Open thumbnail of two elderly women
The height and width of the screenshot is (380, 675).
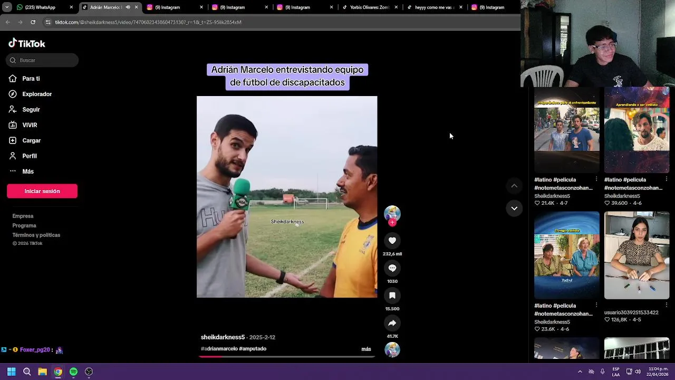(567, 255)
